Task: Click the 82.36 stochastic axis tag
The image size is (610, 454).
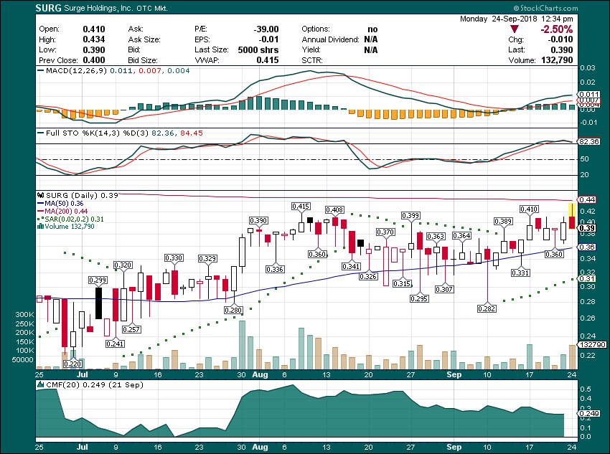Action: point(589,141)
